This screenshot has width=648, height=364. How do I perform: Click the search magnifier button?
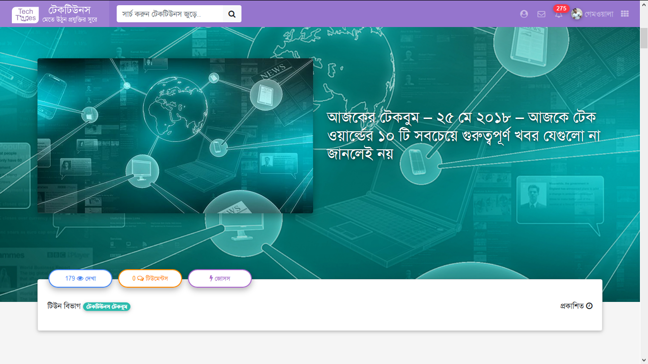[x=232, y=14]
